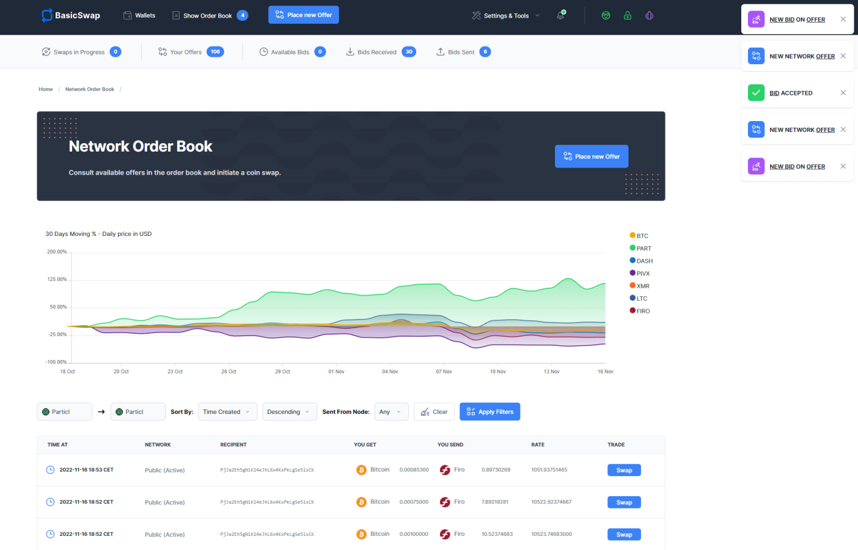
Task: Click the second NEW NETWORK OFFER notification icon
Action: (x=756, y=130)
